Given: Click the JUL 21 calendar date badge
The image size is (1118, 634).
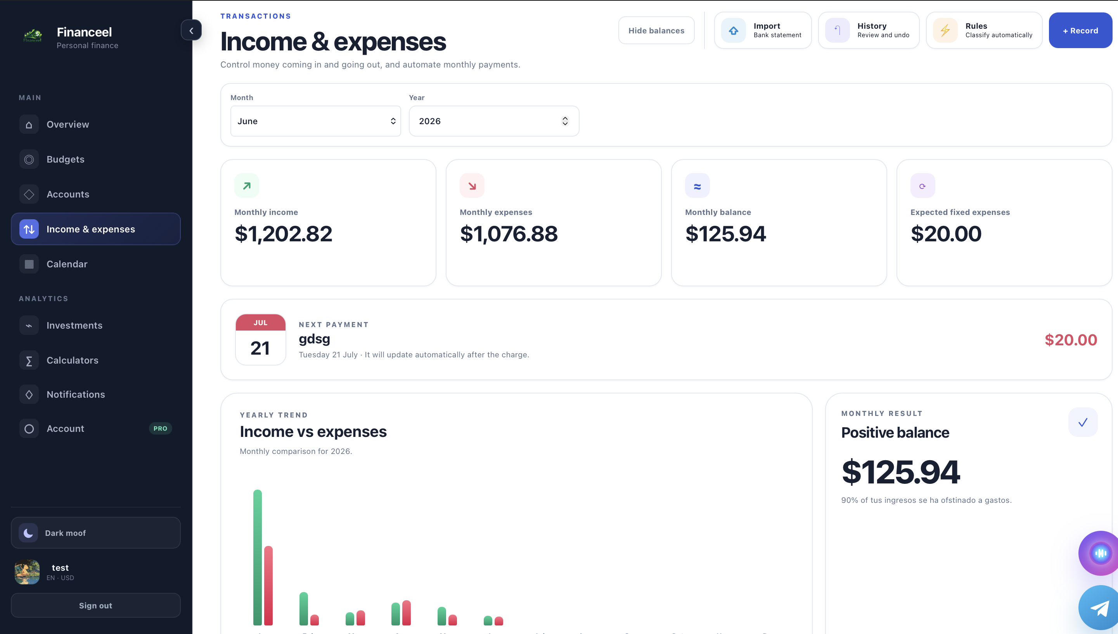Looking at the screenshot, I should [260, 340].
